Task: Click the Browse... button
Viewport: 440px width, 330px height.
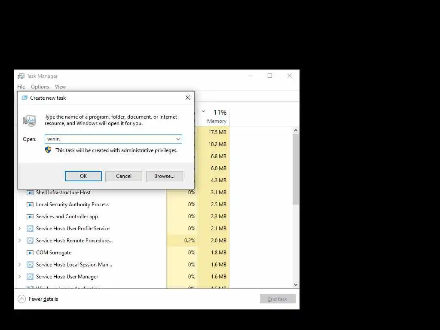Action: 164,176
